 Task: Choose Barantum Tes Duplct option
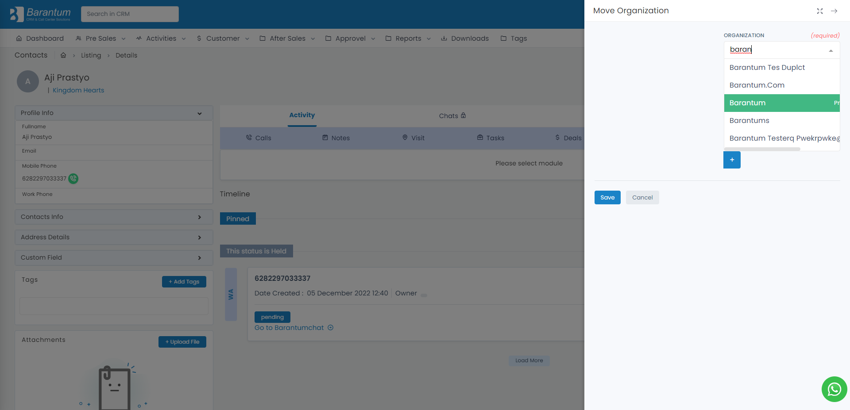782,67
